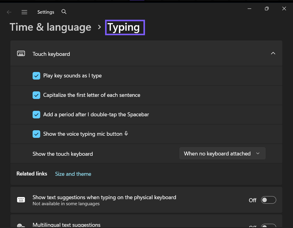The width and height of the screenshot is (293, 228).
Task: Close the Settings window
Action: click(x=284, y=9)
